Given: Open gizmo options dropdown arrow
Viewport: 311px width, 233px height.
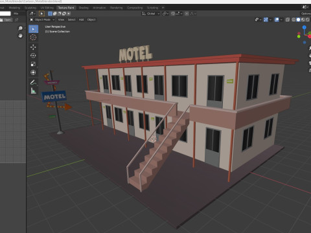Looking at the screenshot, I should pos(270,19).
